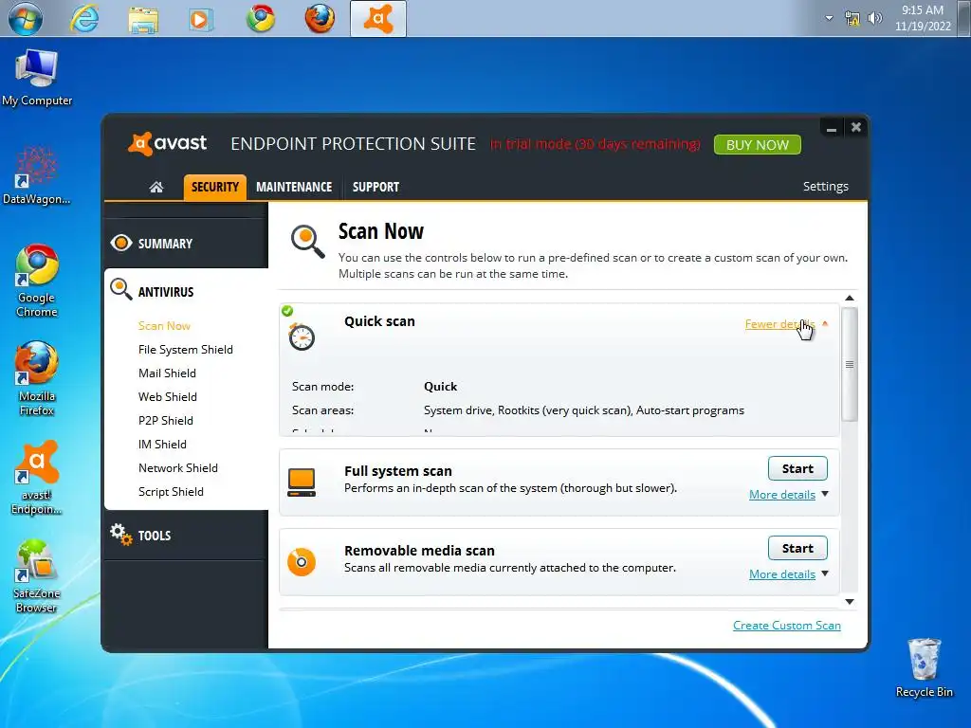Click scan list scroll up arrow

pos(850,299)
